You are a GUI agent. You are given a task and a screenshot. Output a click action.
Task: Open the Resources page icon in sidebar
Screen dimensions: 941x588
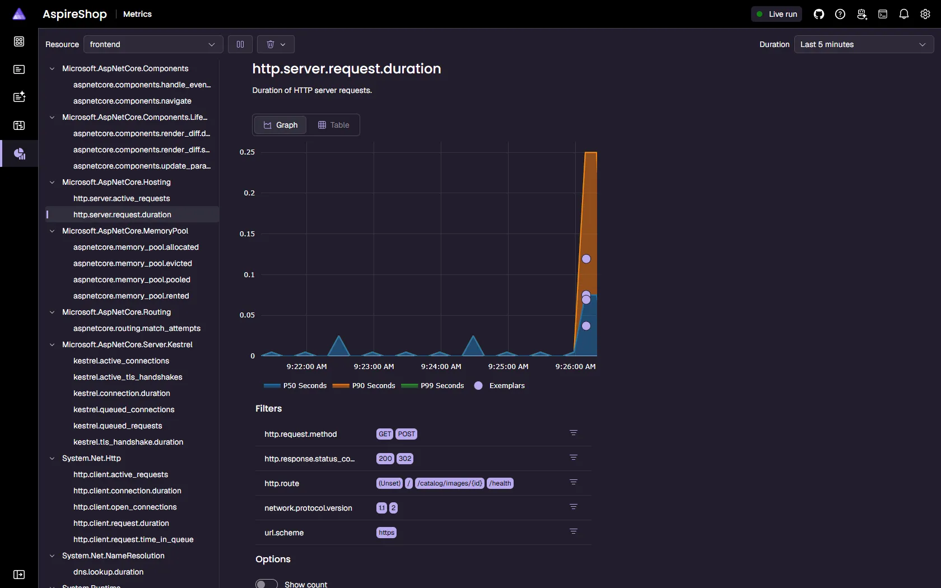(19, 41)
